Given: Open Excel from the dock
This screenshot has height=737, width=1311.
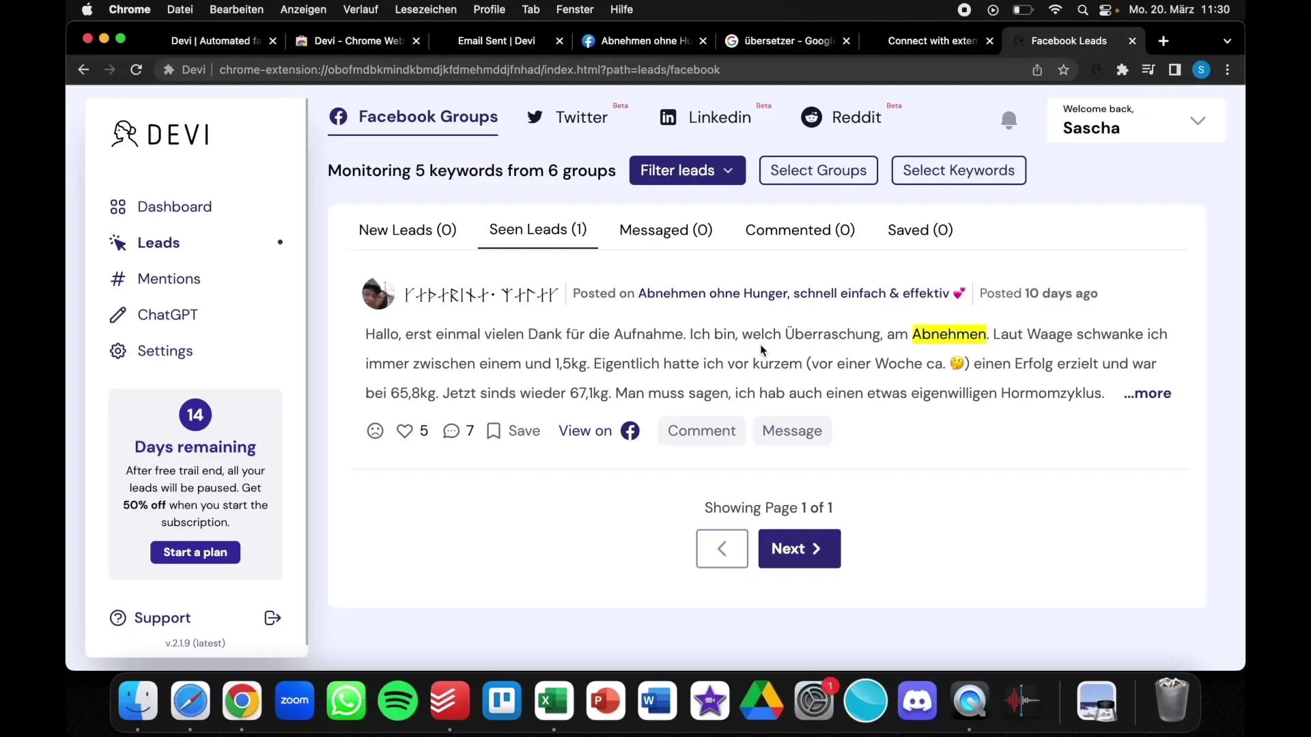Looking at the screenshot, I should tap(554, 701).
